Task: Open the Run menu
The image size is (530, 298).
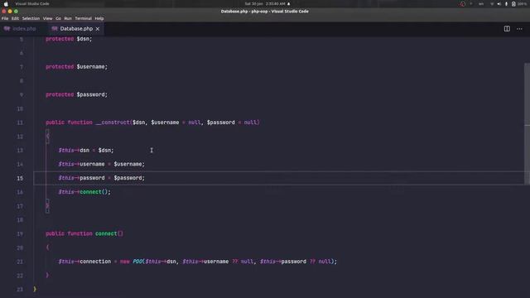Action: pos(68,18)
